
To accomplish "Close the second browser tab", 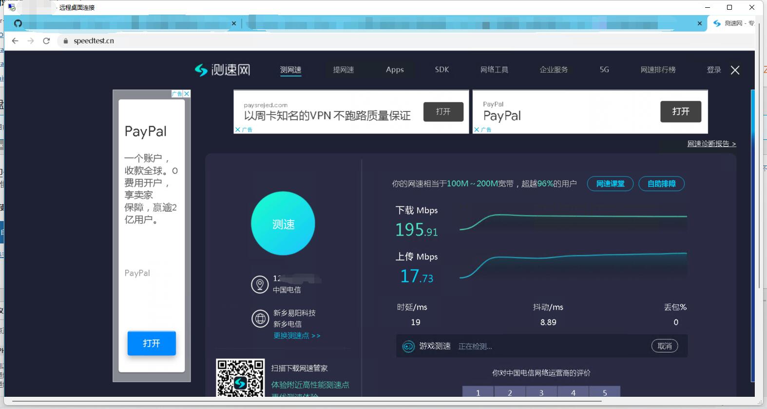I will pos(700,23).
